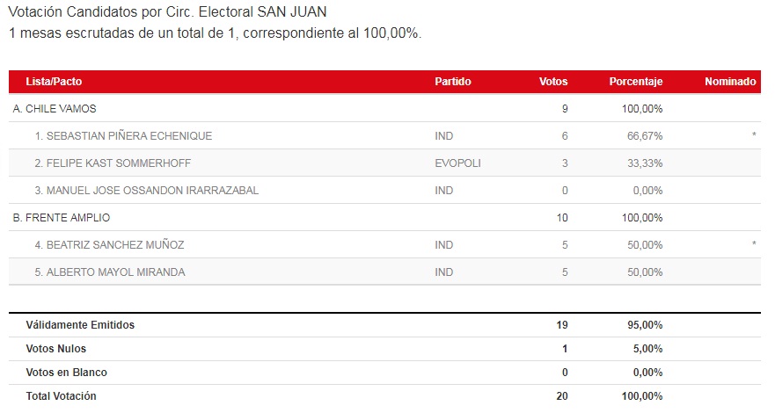The height and width of the screenshot is (413, 775).
Task: Select candidate Alberto Mayol Miranda
Action: click(x=110, y=272)
